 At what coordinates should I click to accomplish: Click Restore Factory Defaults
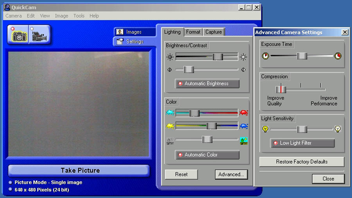[302, 162]
